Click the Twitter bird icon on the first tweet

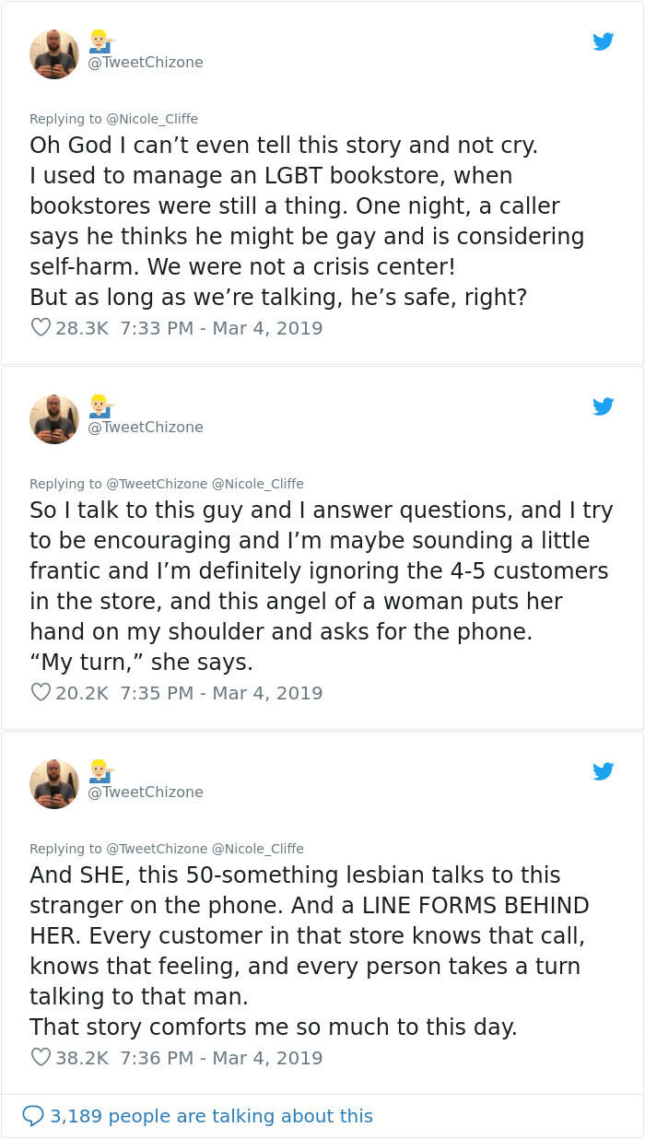coord(604,41)
